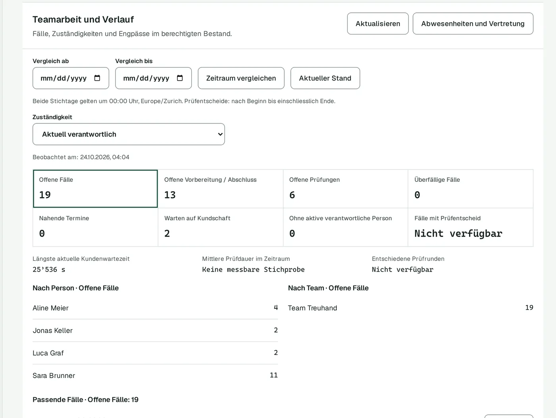Click the Aktualisieren button

coord(378,23)
